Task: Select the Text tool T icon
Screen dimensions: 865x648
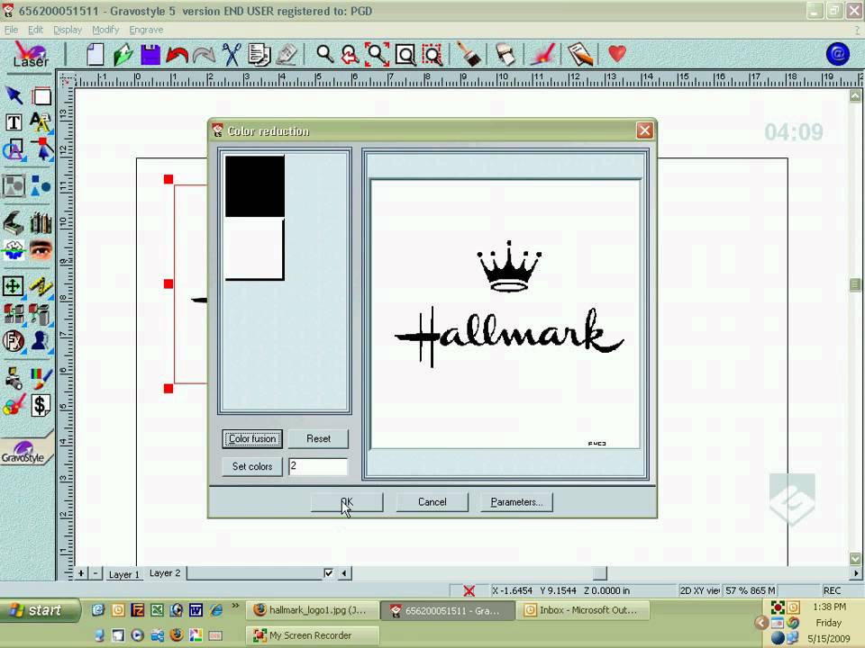Action: (14, 122)
